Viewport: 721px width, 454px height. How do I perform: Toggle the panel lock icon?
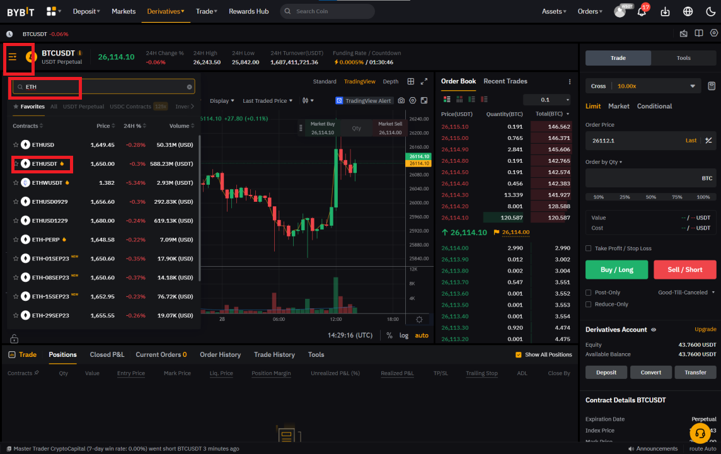click(x=14, y=339)
